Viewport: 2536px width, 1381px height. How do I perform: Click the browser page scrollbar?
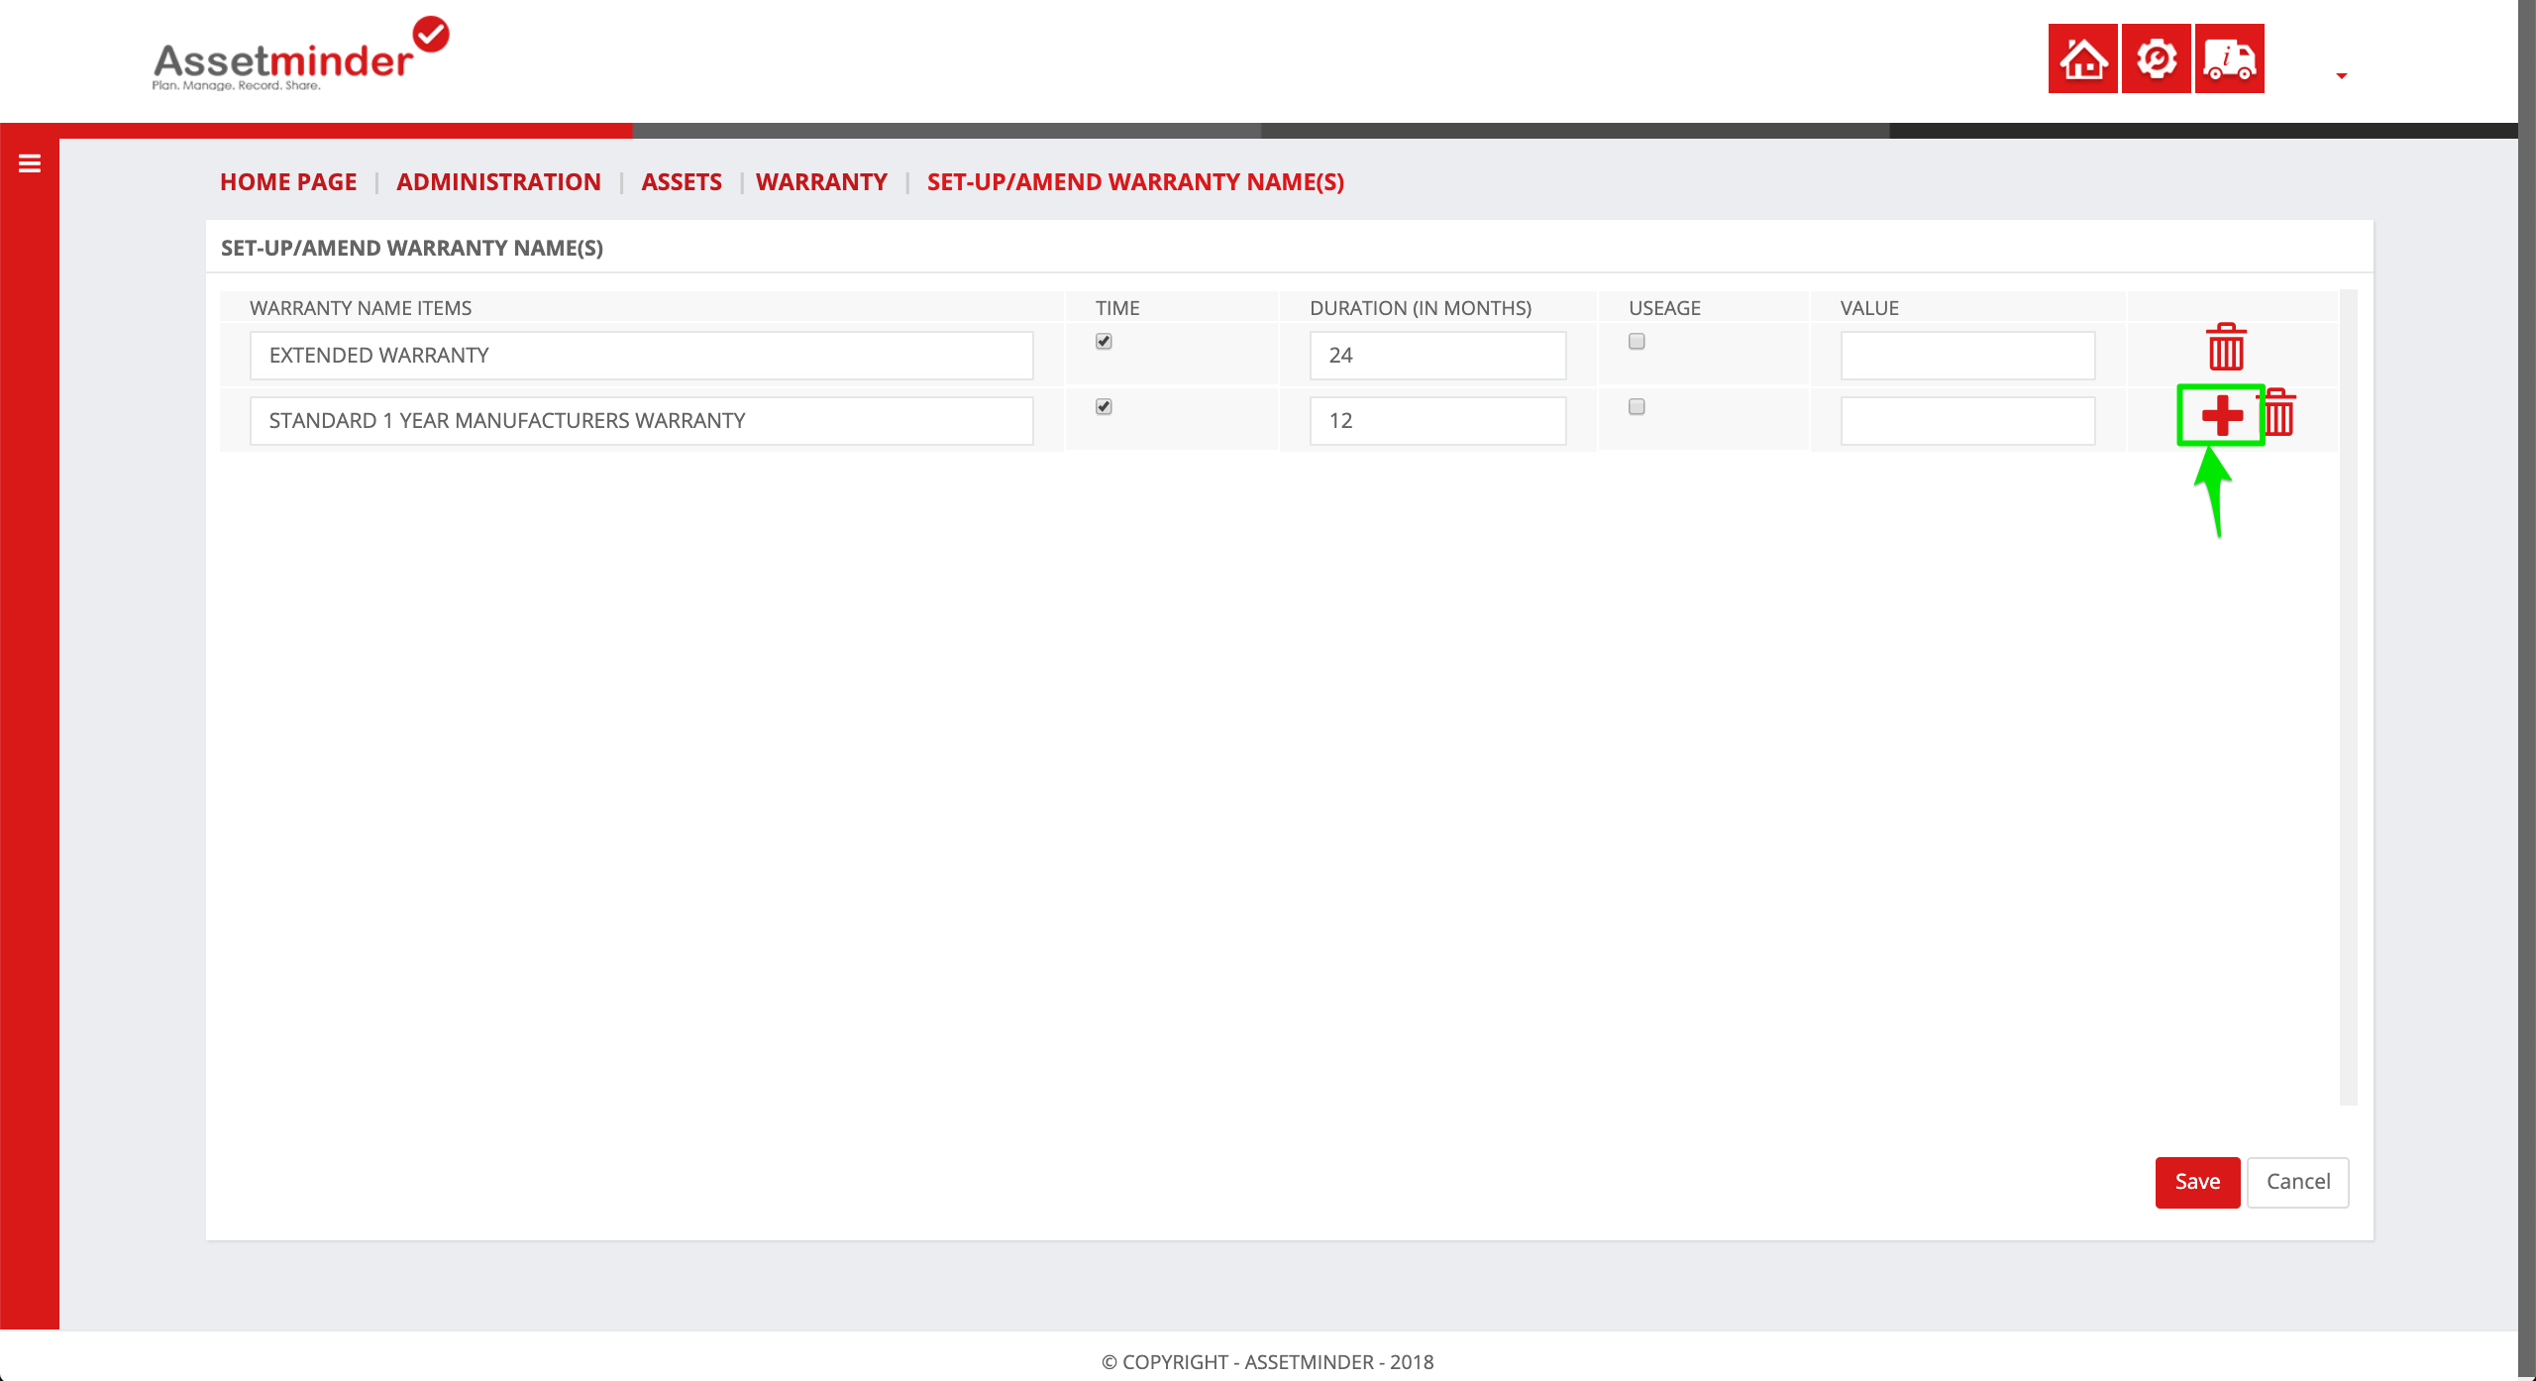click(2527, 690)
